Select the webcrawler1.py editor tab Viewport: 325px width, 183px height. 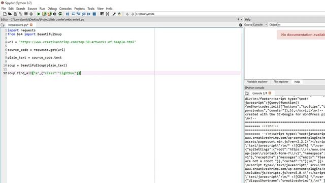tap(18, 25)
